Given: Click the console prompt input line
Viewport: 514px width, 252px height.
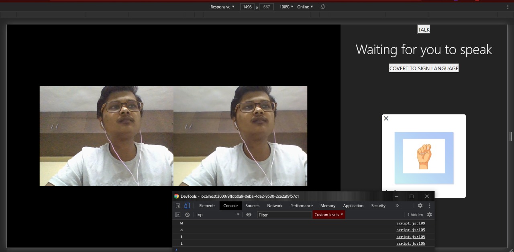Looking at the screenshot, I should (303, 250).
